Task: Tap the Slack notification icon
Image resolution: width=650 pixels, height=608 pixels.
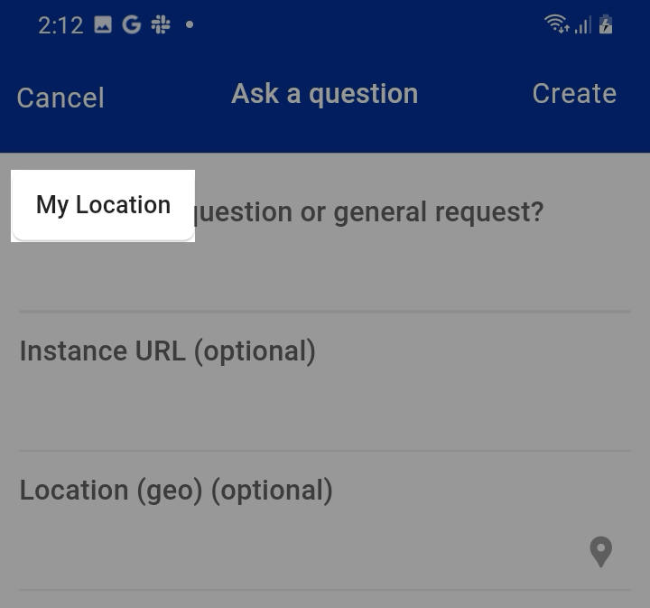Action: [x=161, y=25]
